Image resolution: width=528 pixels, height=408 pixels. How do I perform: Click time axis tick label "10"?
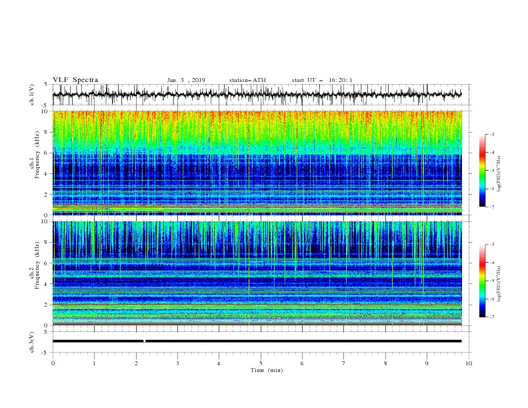point(469,363)
